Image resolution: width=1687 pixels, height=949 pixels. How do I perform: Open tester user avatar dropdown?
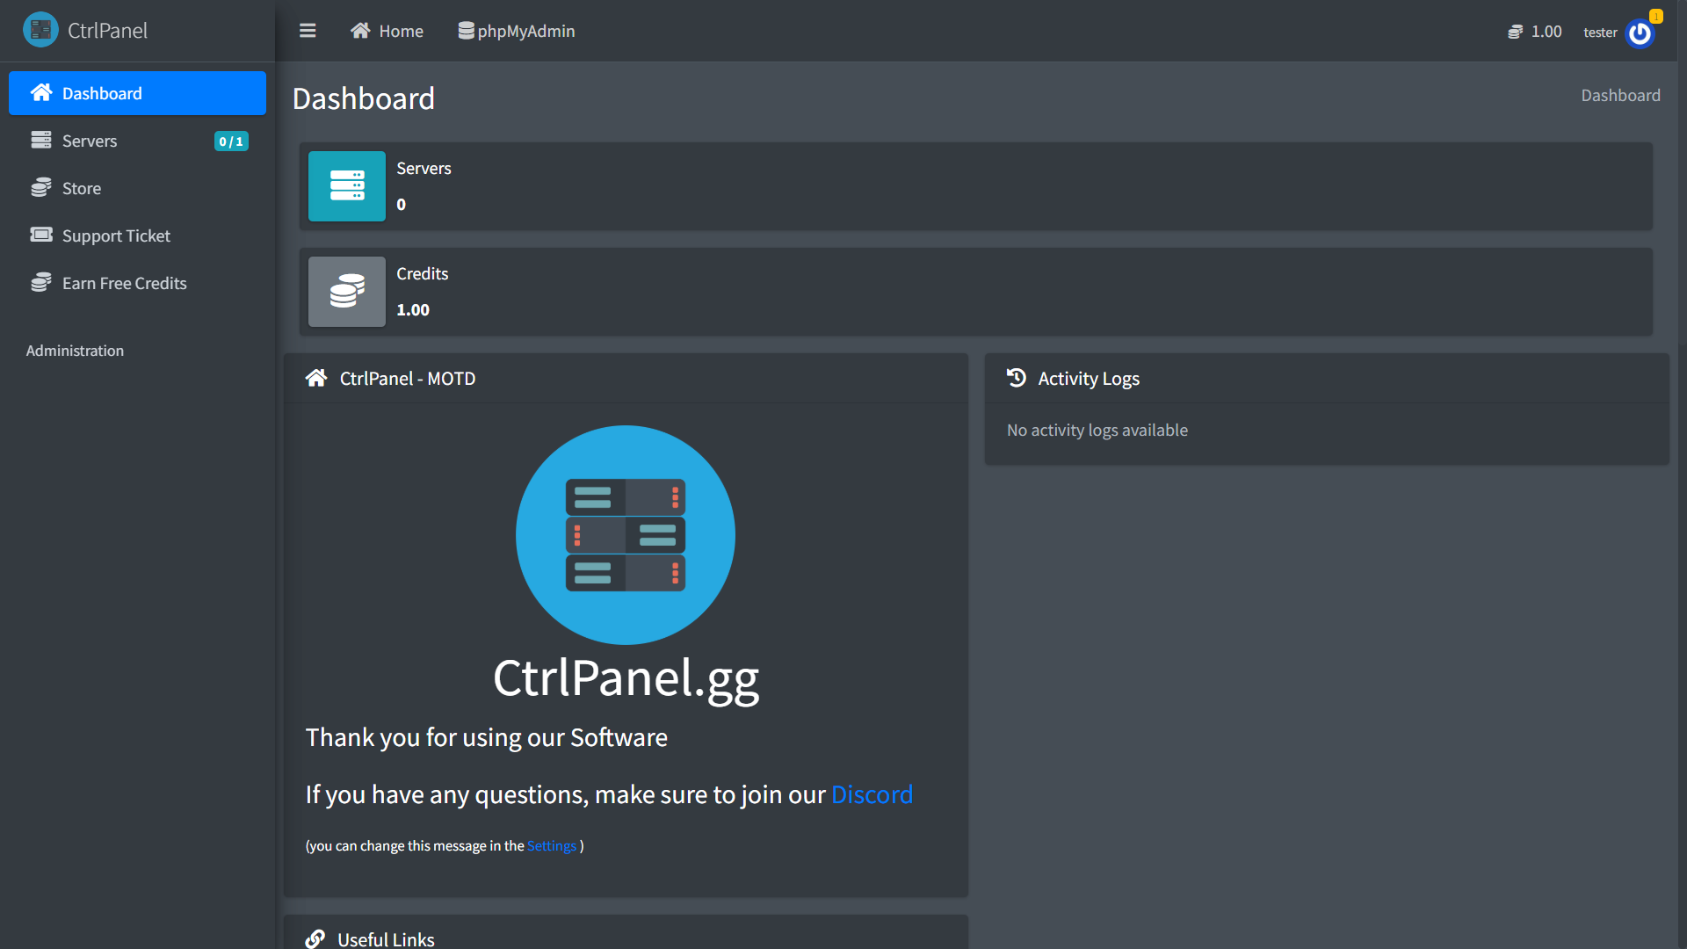[x=1640, y=33]
